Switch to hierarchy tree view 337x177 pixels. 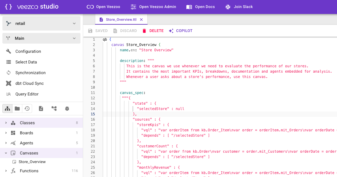tap(7, 109)
